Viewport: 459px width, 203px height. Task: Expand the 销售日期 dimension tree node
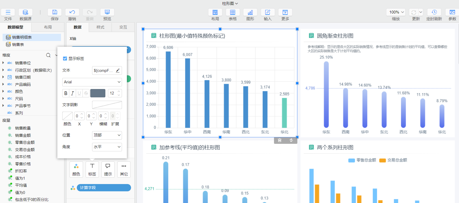click(3, 77)
